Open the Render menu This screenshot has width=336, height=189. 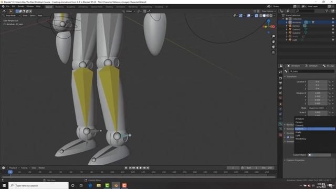pyautogui.click(x=21, y=6)
